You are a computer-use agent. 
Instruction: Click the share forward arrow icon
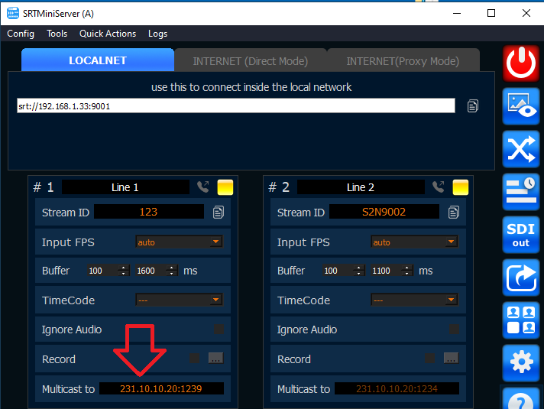(x=521, y=278)
